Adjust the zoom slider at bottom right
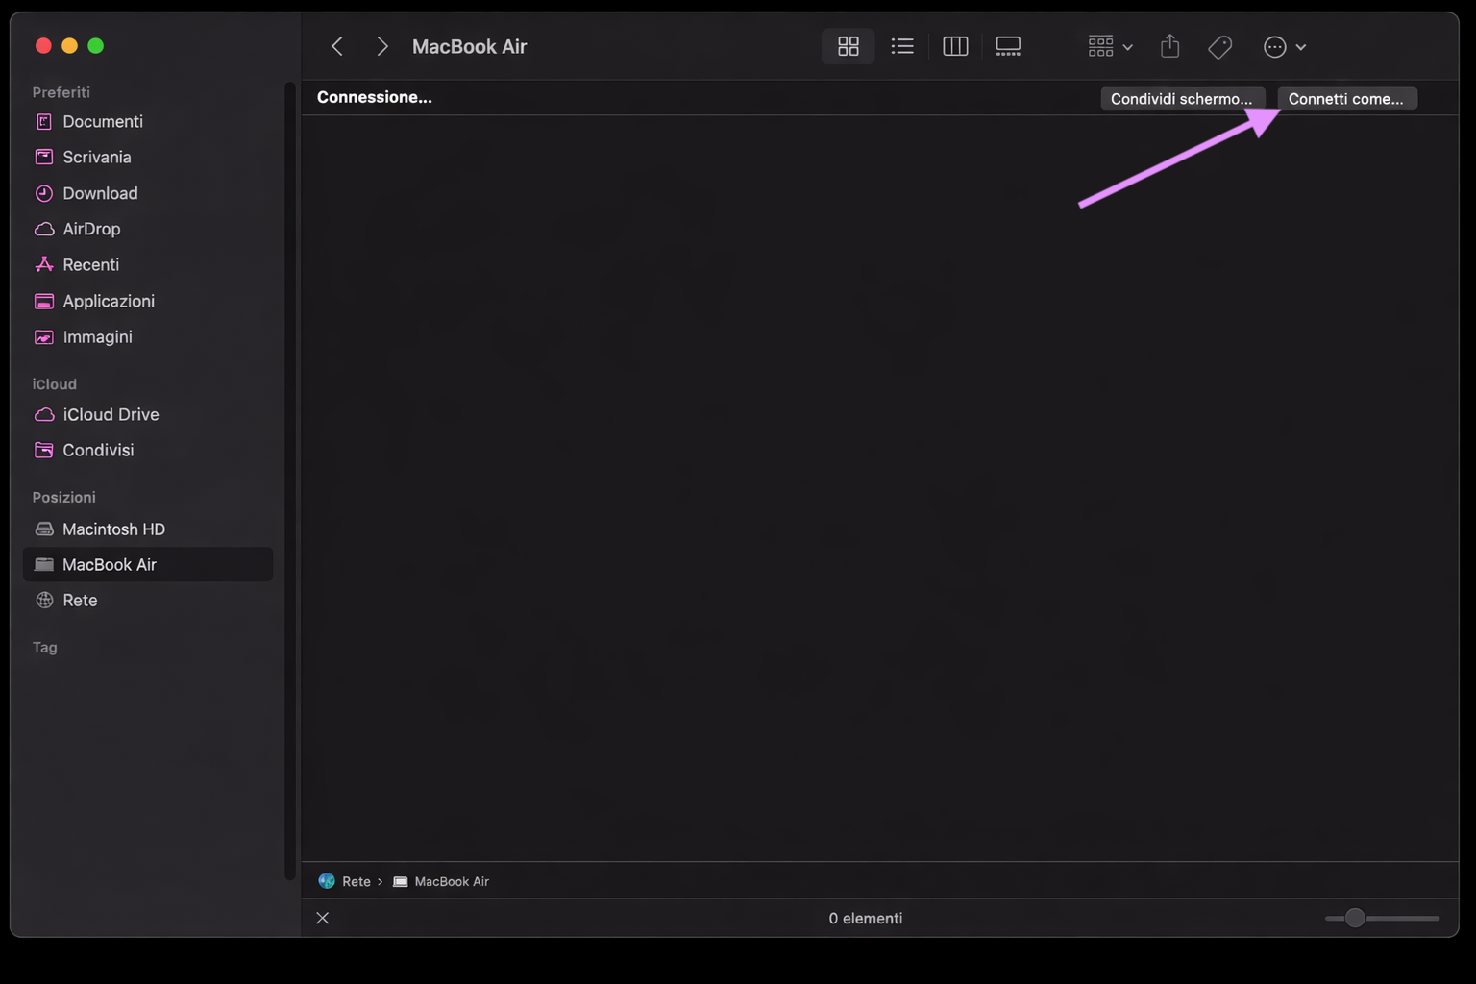The height and width of the screenshot is (984, 1476). click(x=1355, y=918)
